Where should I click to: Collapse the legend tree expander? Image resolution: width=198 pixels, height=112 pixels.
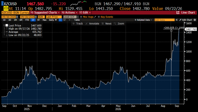4,25
